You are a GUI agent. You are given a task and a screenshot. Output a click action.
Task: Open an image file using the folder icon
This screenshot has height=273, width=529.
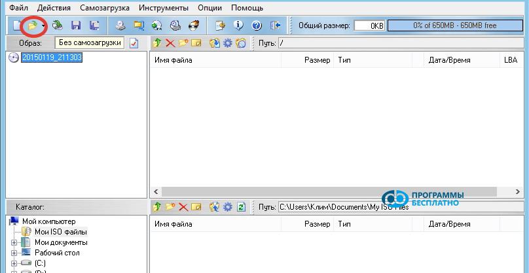[32, 25]
